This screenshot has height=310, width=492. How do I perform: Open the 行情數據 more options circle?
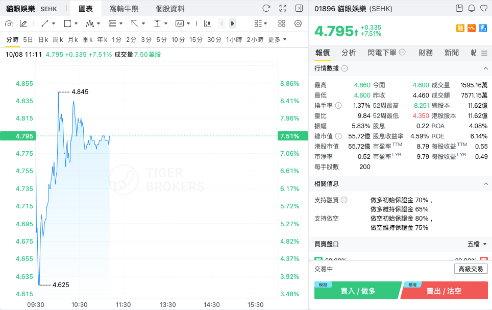(345, 68)
